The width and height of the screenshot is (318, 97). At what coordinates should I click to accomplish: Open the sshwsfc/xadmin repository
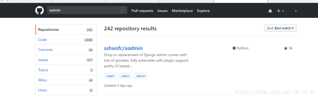(123, 48)
